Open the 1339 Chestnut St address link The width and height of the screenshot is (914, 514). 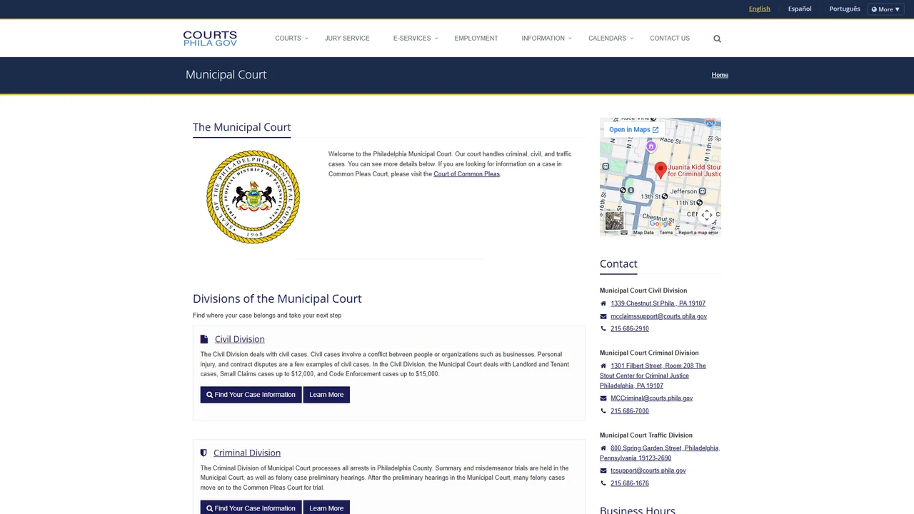coord(658,303)
